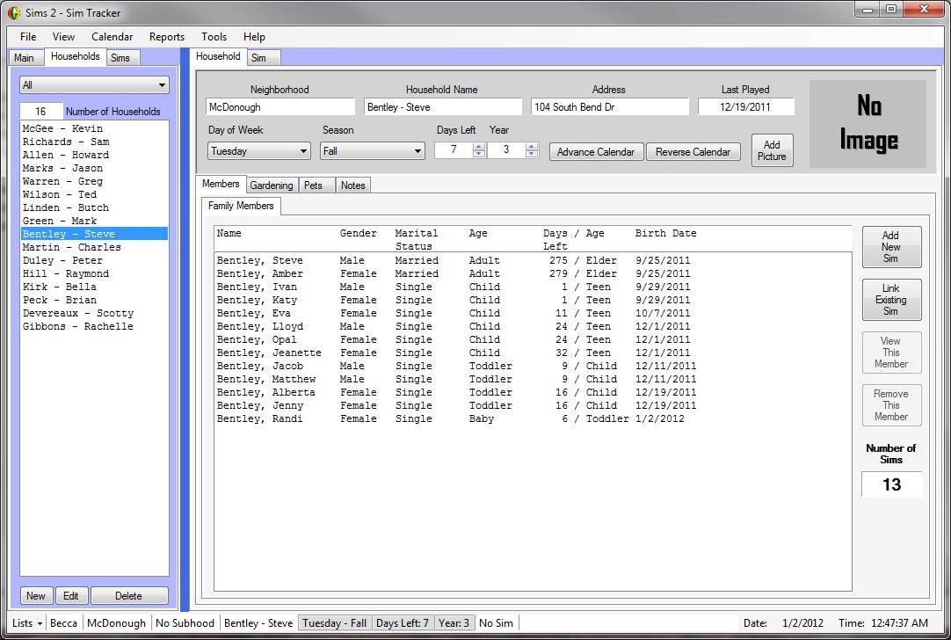The image size is (951, 640).
Task: Select McGee - Kevin household
Action: point(94,128)
